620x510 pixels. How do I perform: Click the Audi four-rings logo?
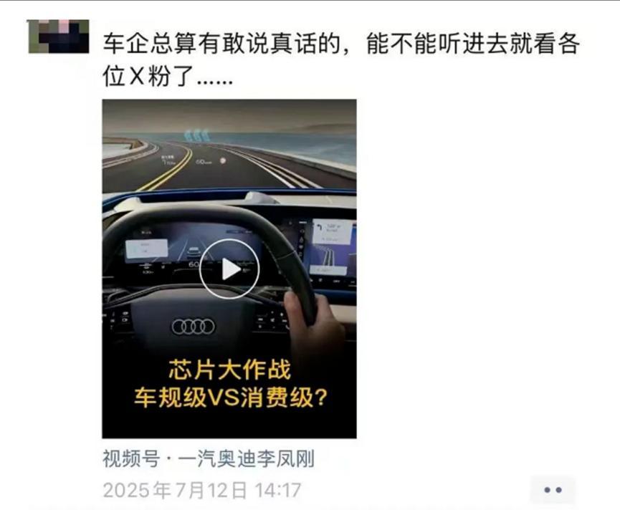coord(194,327)
